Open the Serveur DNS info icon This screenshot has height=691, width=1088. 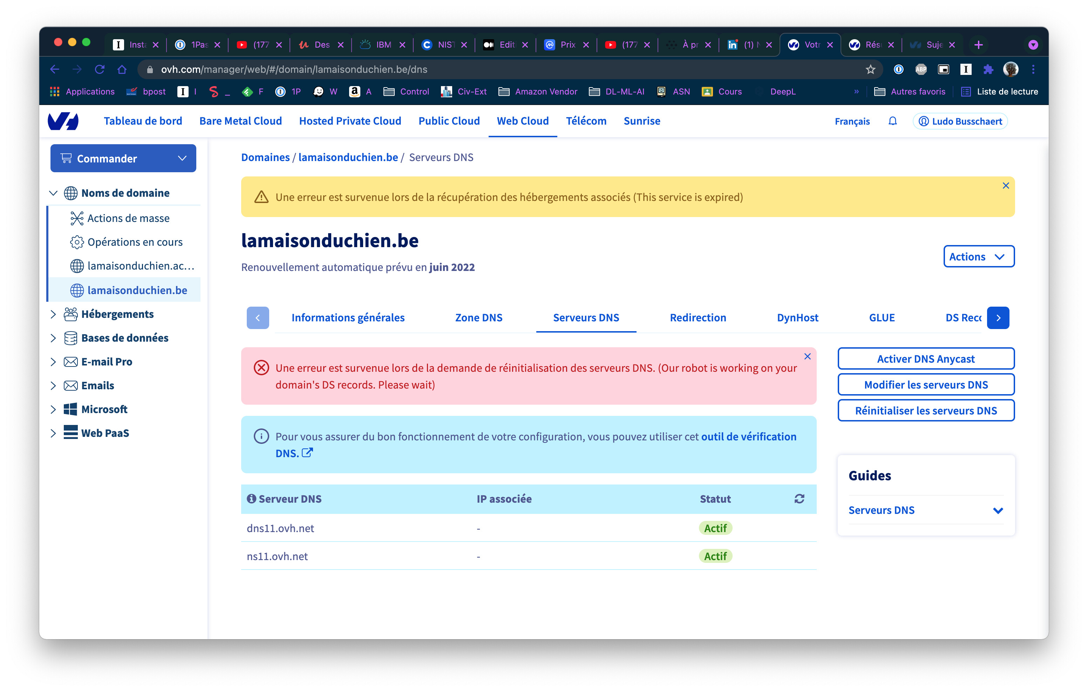coord(251,499)
